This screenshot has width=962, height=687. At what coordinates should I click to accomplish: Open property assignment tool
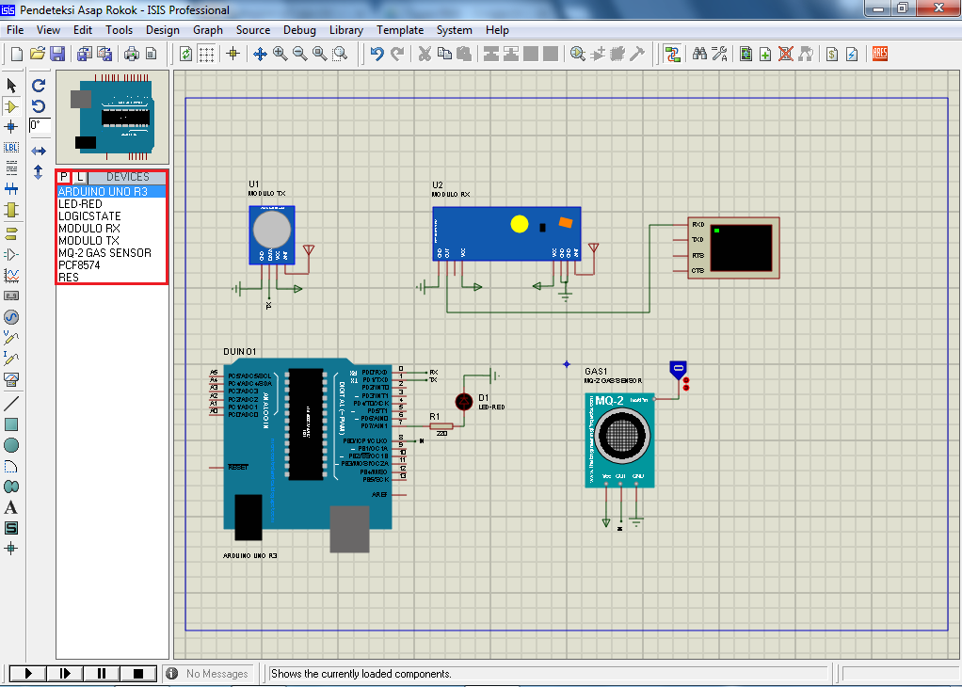(720, 54)
